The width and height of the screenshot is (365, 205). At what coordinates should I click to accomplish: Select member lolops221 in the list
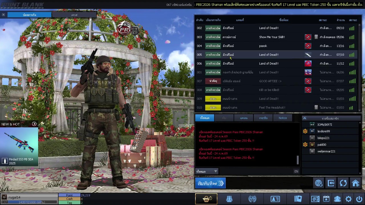coord(330,138)
